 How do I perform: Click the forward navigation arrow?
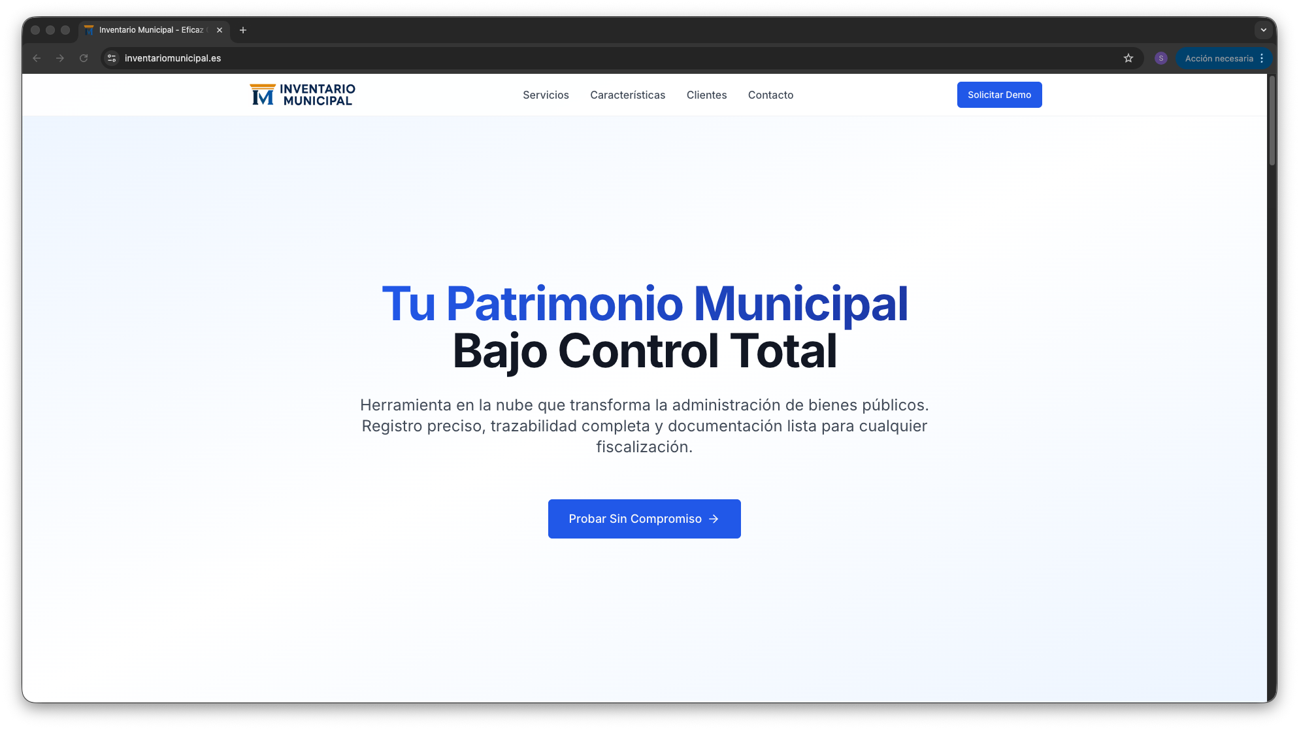click(x=60, y=58)
